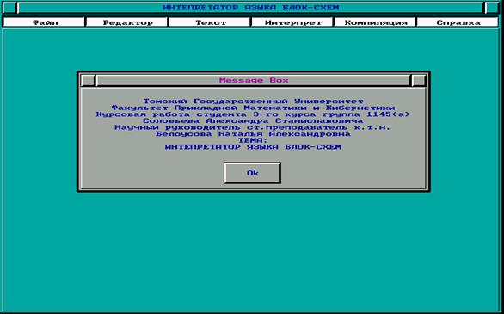504x314 pixels.
Task: Open the Файл menu
Action: (x=44, y=22)
